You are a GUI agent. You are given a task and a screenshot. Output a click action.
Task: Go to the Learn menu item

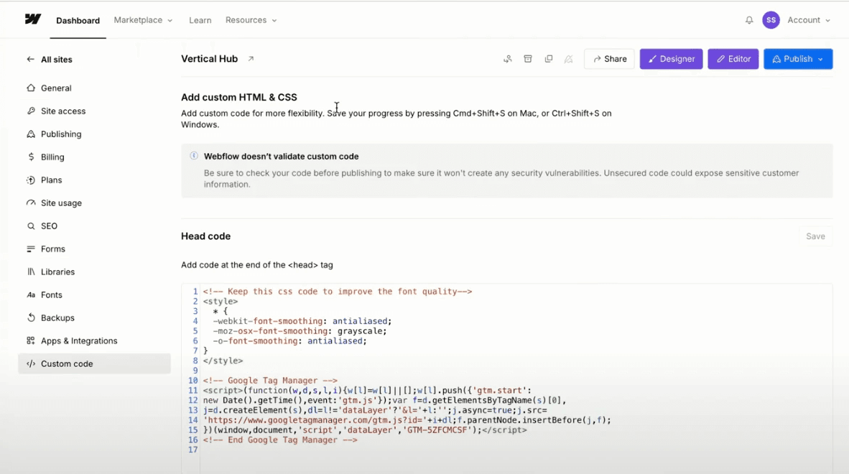(x=200, y=20)
